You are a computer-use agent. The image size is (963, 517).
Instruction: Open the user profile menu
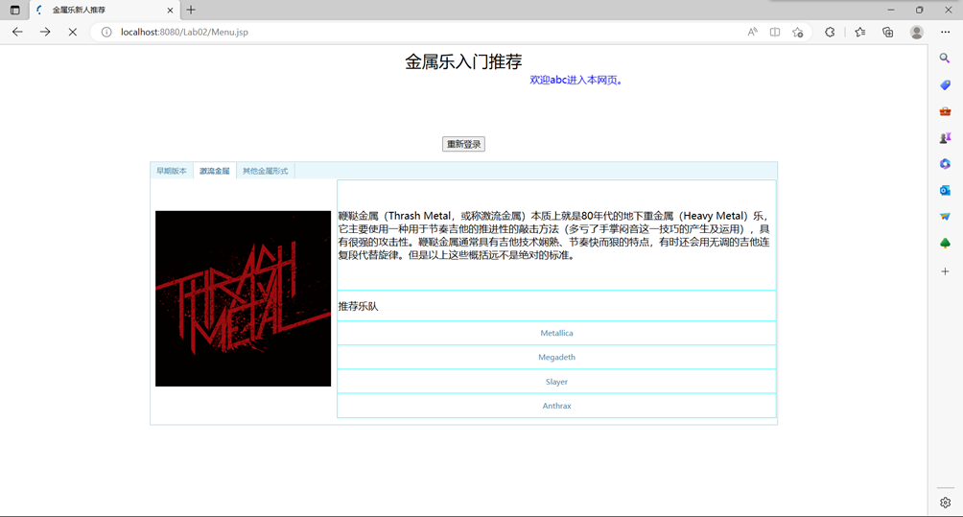click(916, 32)
